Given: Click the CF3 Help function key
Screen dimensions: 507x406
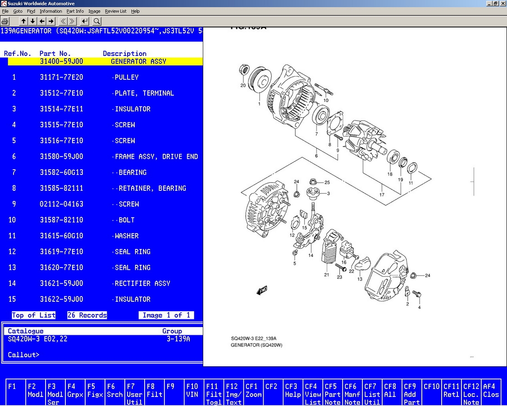Looking at the screenshot, I should pyautogui.click(x=292, y=392).
